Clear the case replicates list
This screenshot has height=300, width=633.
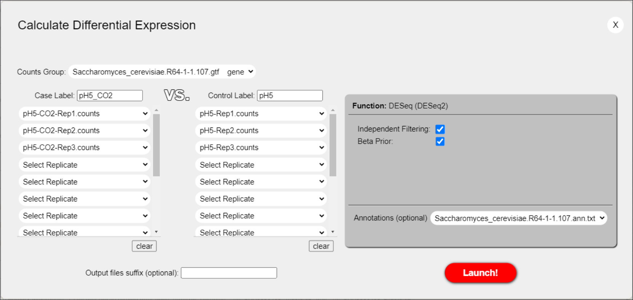point(144,246)
